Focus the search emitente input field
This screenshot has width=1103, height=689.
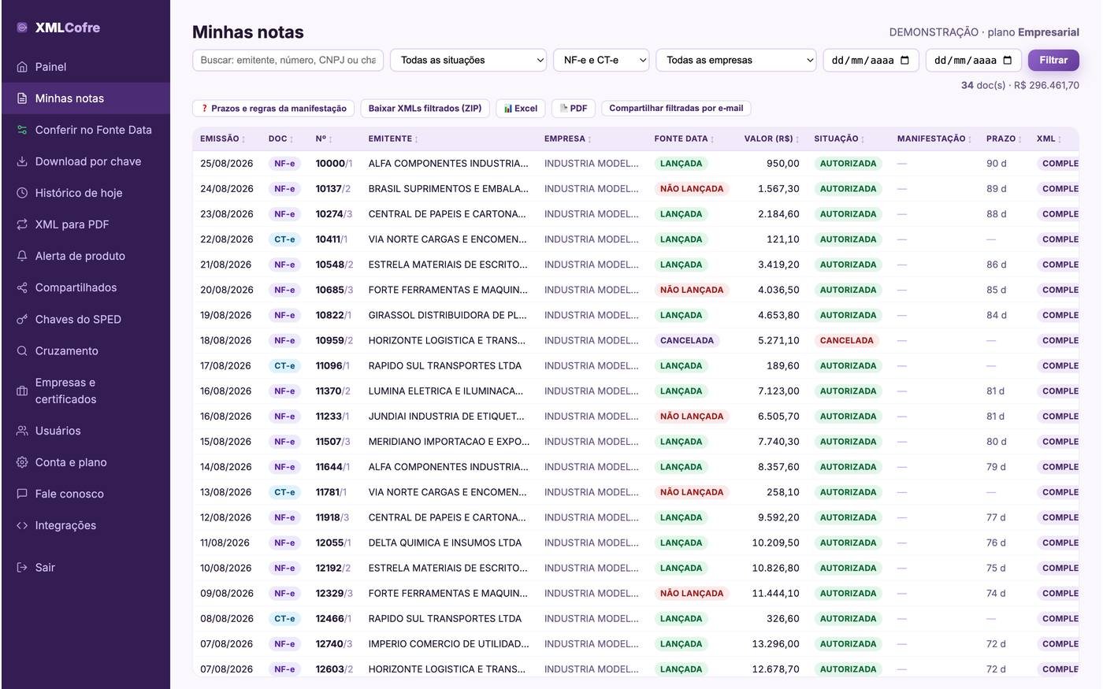tap(288, 60)
